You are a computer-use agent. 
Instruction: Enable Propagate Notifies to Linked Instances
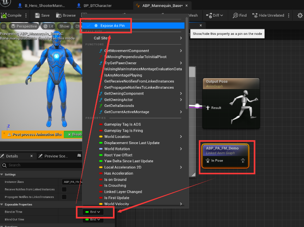[x=64, y=197]
